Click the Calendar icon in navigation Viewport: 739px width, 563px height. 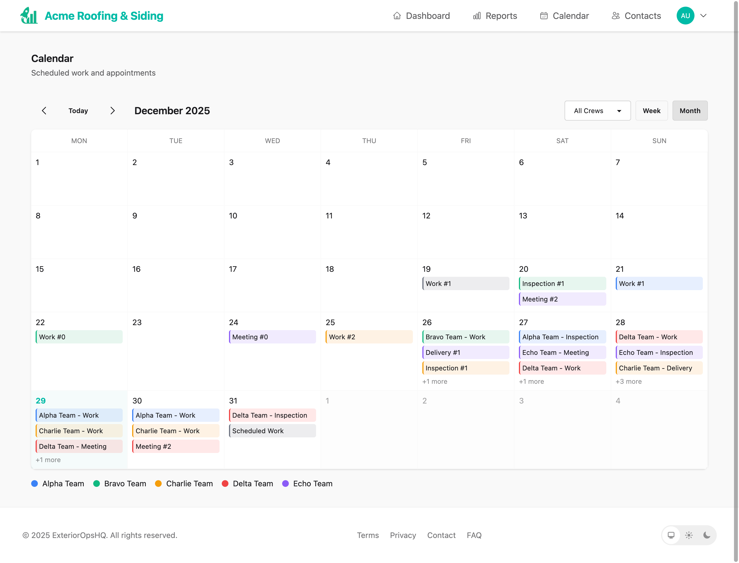pos(544,15)
